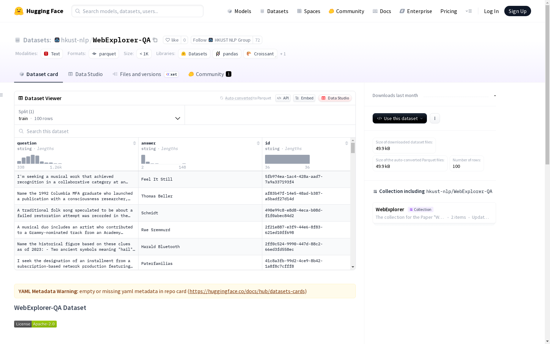Viewport: 550px width, 344px height.
Task: Click the Feel It Still answer cell
Action: pos(200,179)
